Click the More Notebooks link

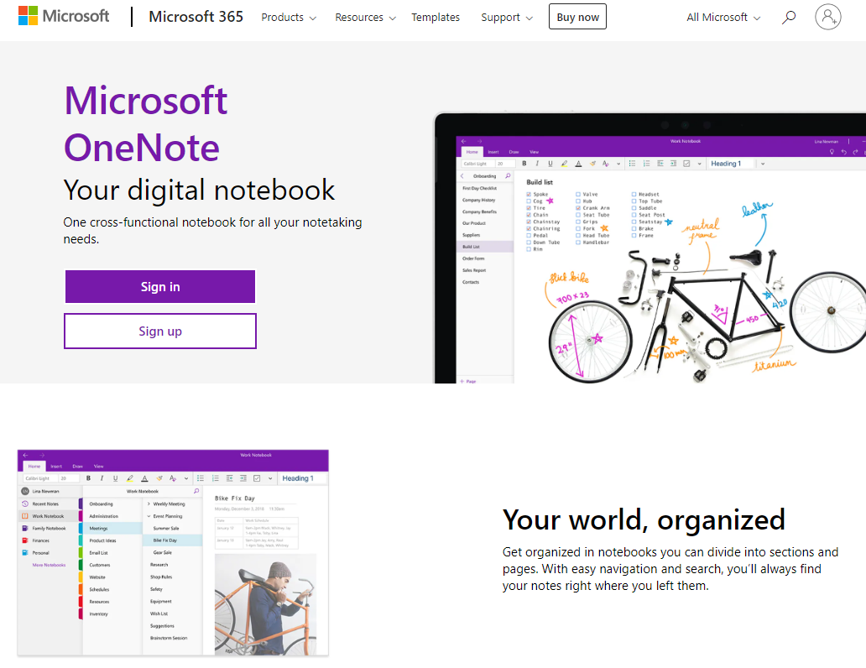tap(49, 565)
